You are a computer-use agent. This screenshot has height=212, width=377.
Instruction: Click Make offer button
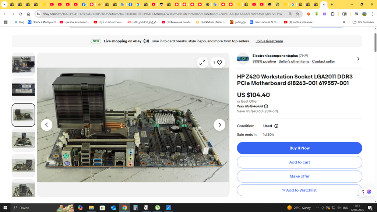pos(299,176)
